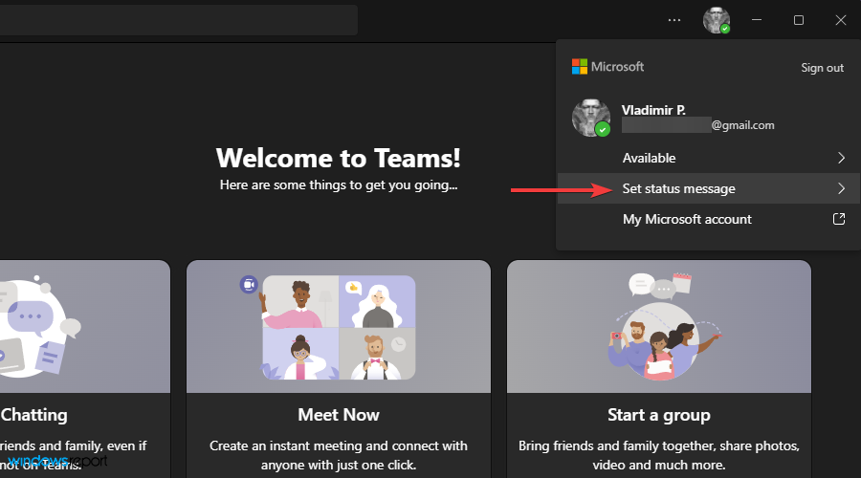
Task: Open the Available status options
Action: tap(708, 158)
